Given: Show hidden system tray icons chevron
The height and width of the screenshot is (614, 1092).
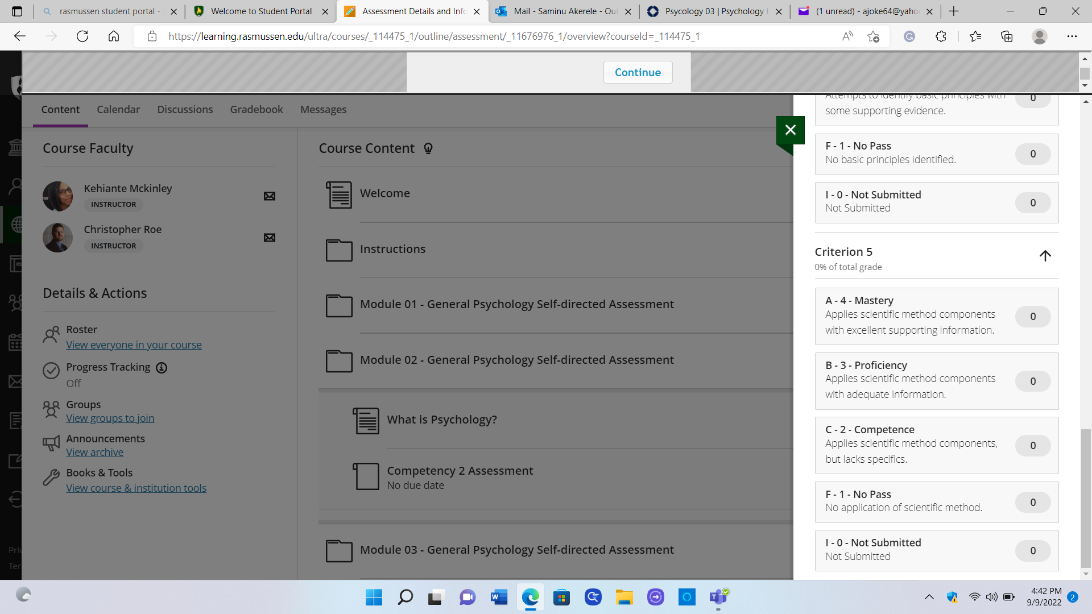Looking at the screenshot, I should 929,598.
